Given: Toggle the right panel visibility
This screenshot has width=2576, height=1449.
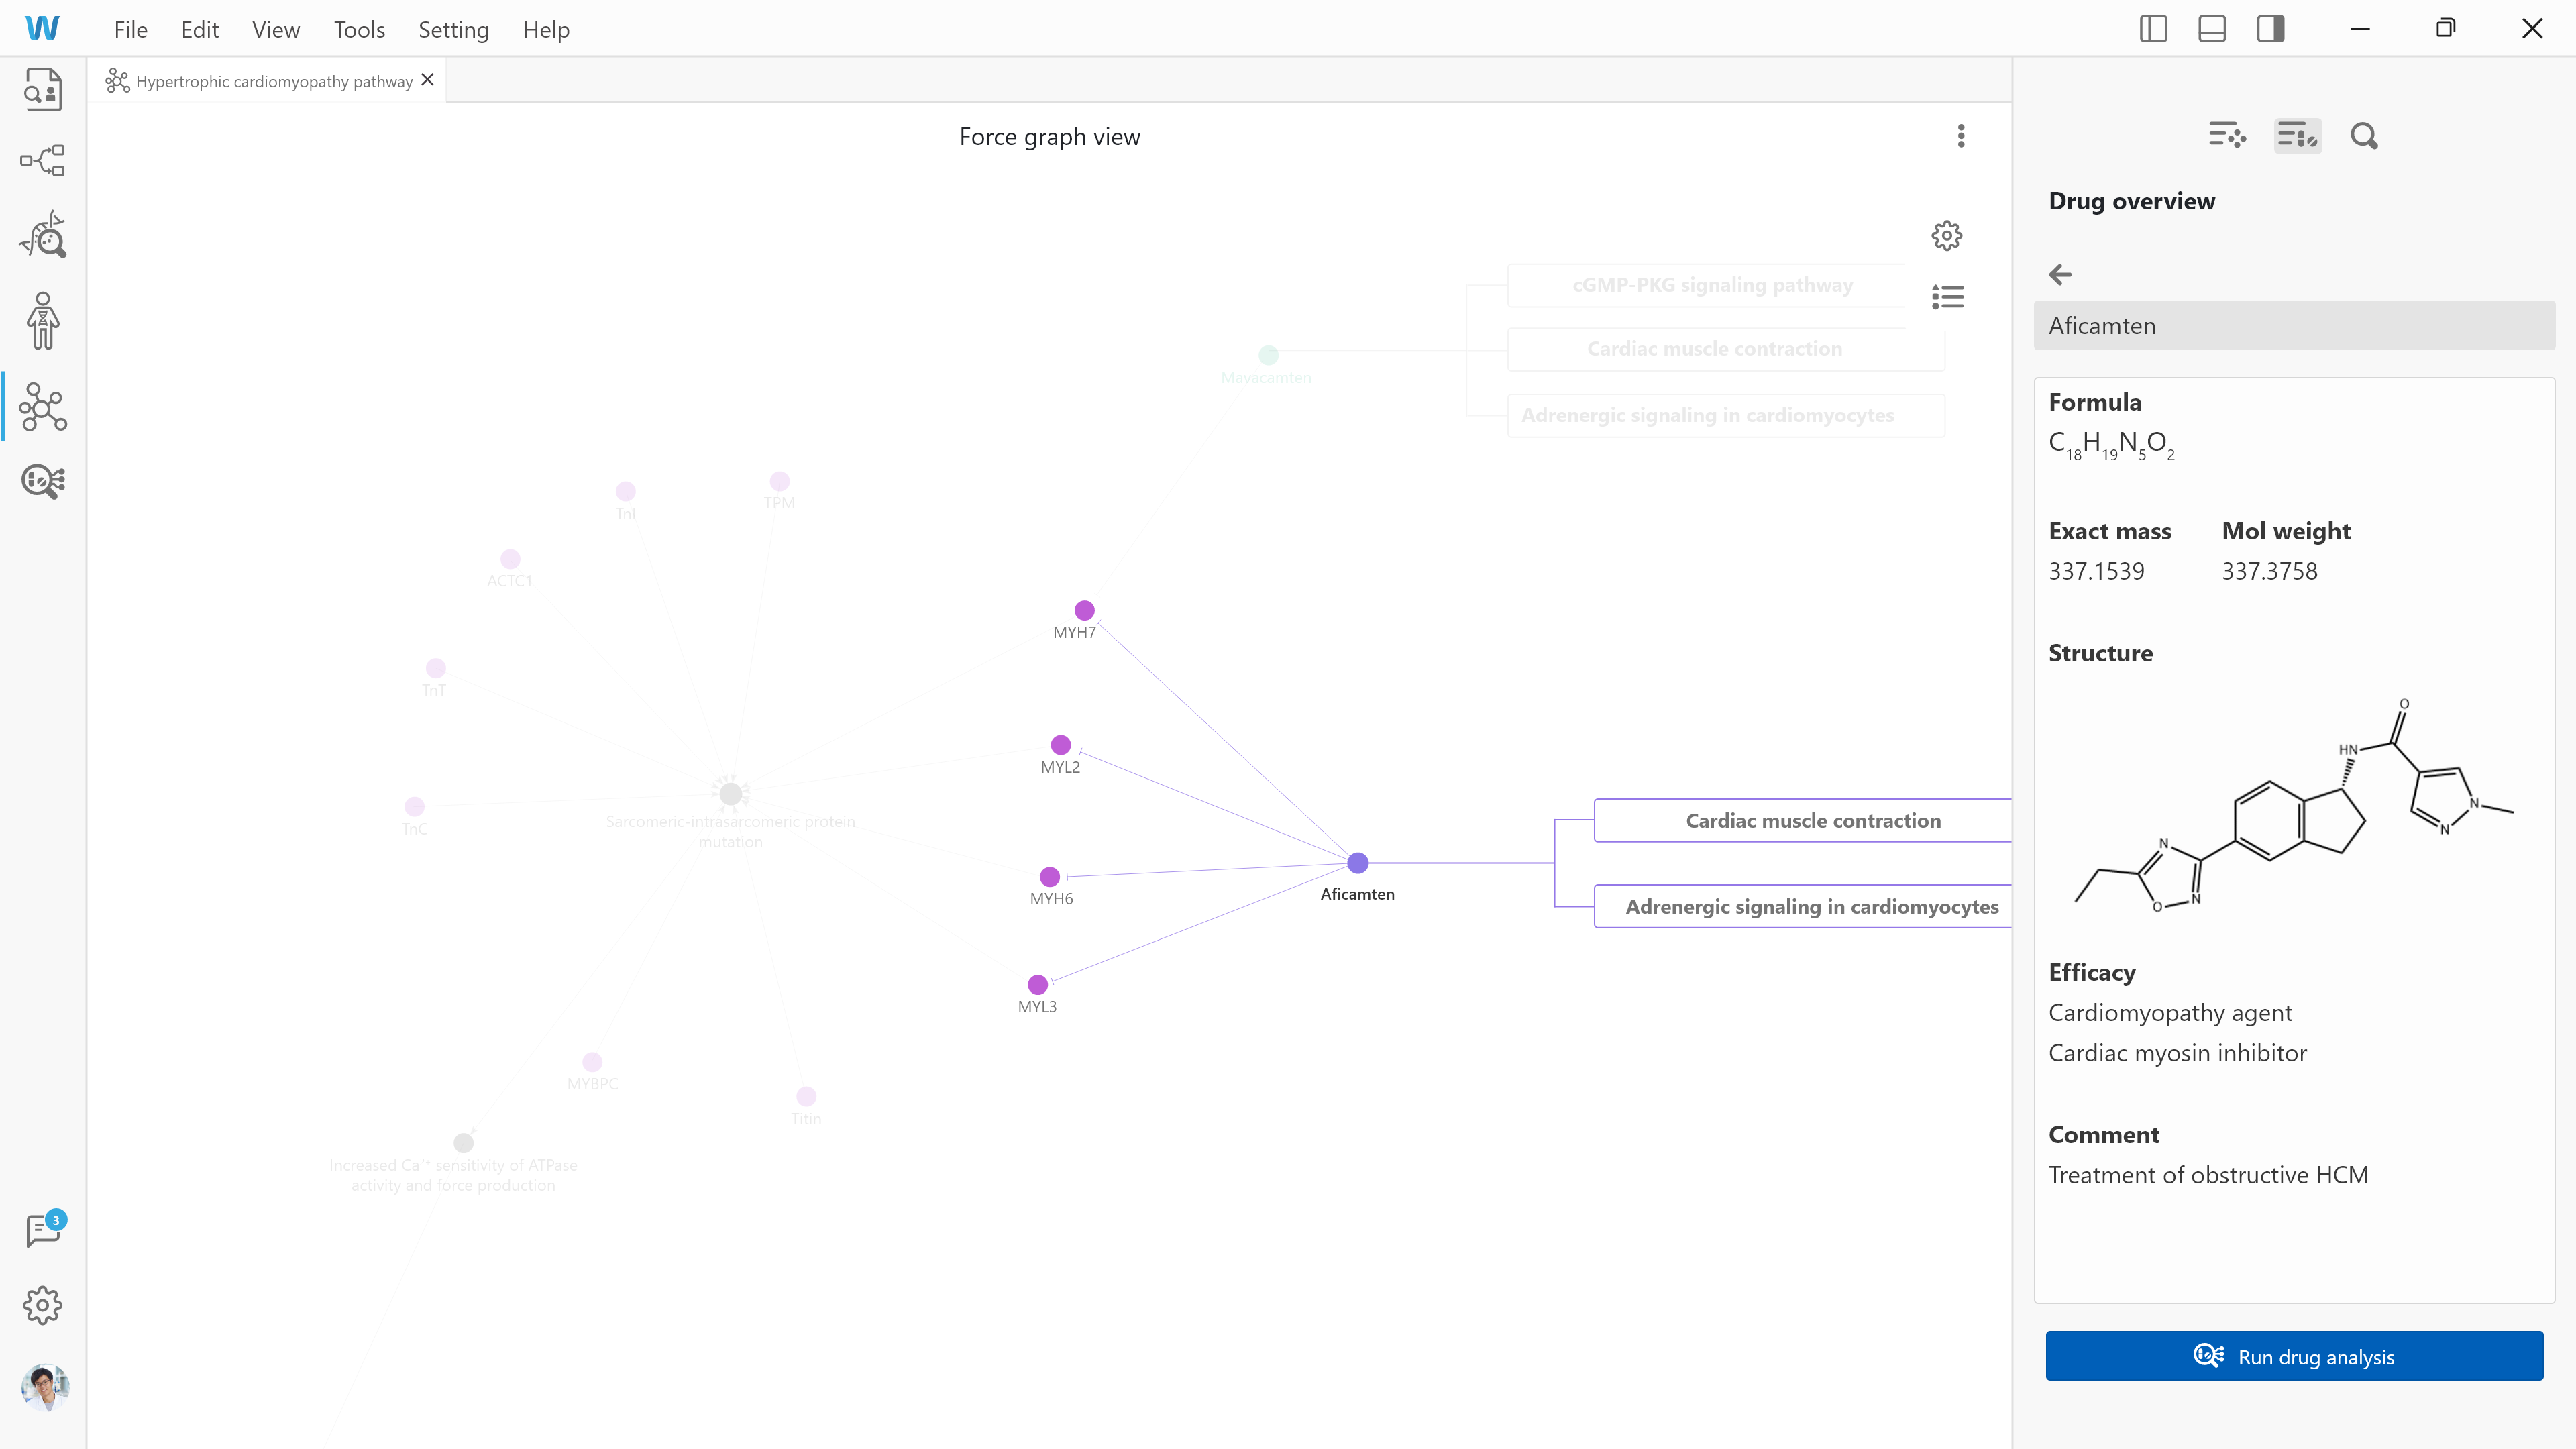Looking at the screenshot, I should point(2270,28).
